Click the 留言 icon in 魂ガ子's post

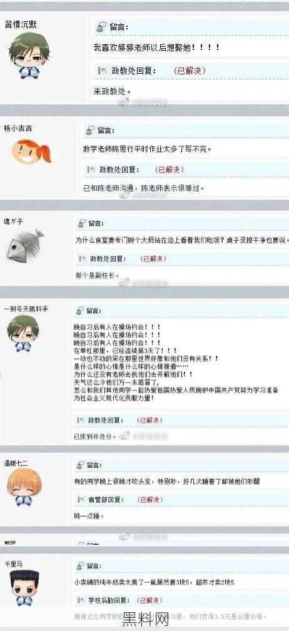tap(82, 223)
